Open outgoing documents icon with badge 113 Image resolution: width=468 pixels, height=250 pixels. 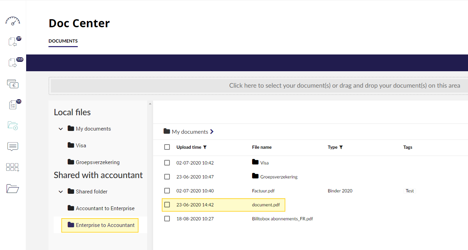tap(13, 63)
